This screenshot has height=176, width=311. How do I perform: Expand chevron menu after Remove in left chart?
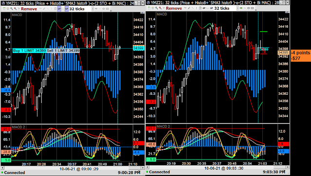(x=40, y=9)
